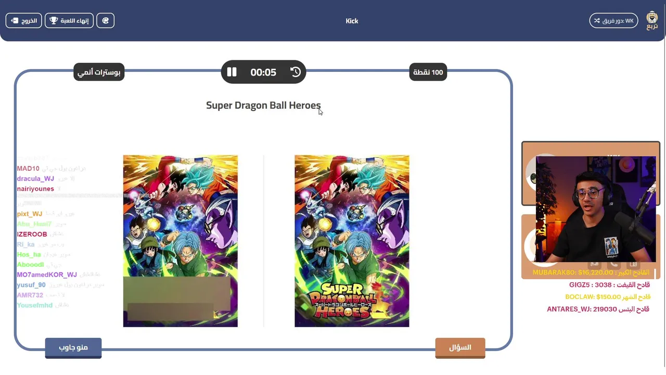This screenshot has height=375, width=666.
Task: Click the streamer webcam overlay
Action: 596,209
